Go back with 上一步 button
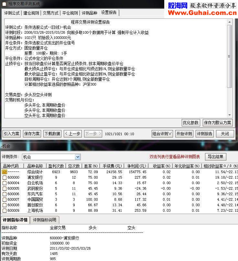 coord(73,134)
